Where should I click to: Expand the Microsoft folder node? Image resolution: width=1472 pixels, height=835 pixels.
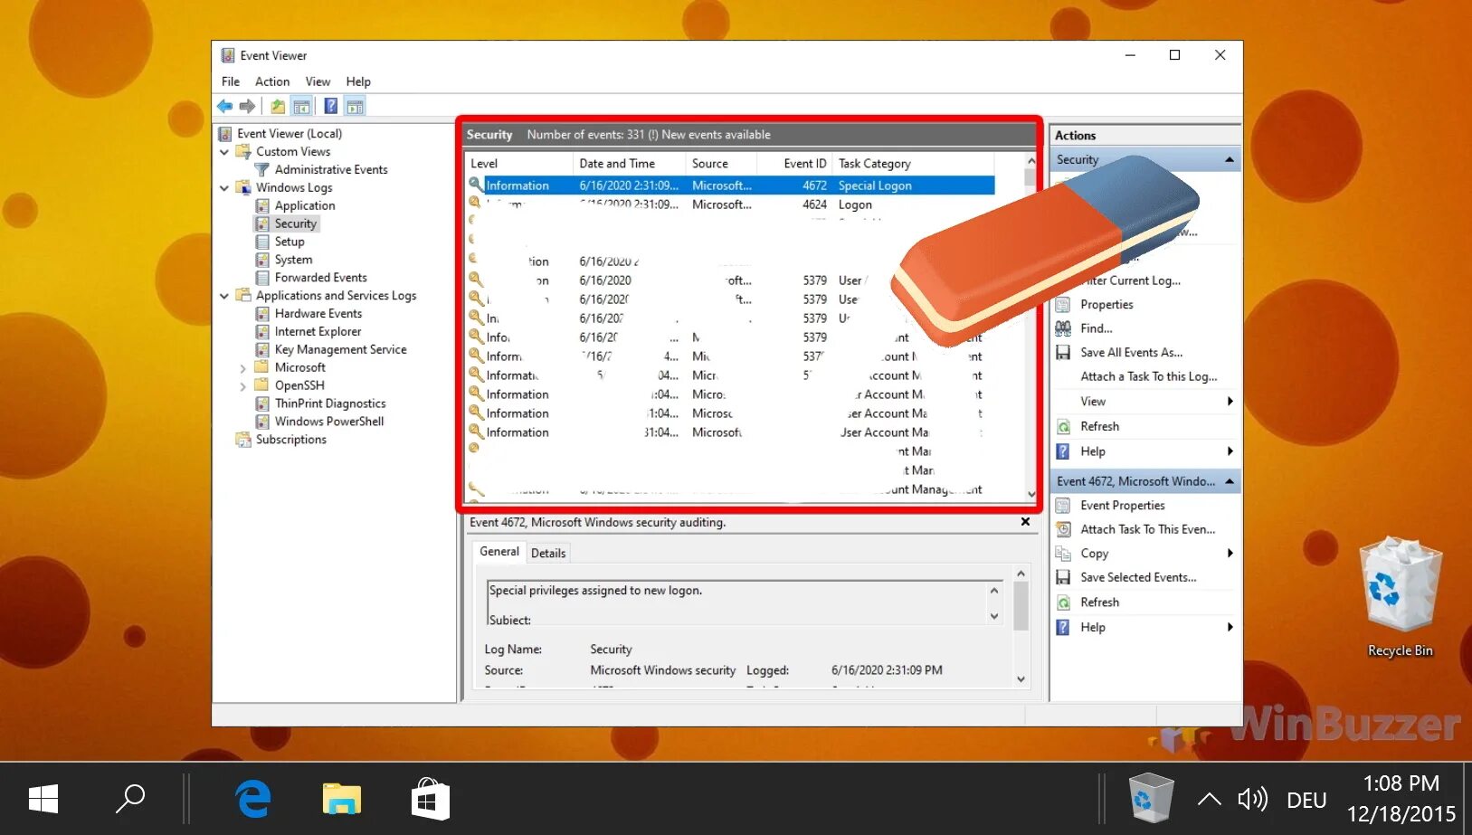(x=242, y=368)
